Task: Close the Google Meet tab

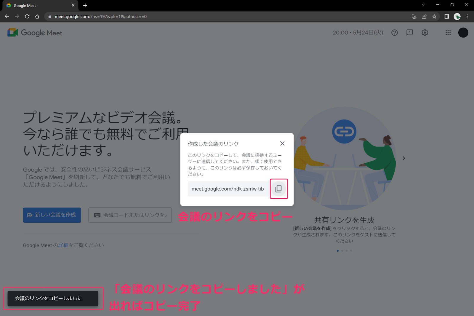Action: coord(73,5)
